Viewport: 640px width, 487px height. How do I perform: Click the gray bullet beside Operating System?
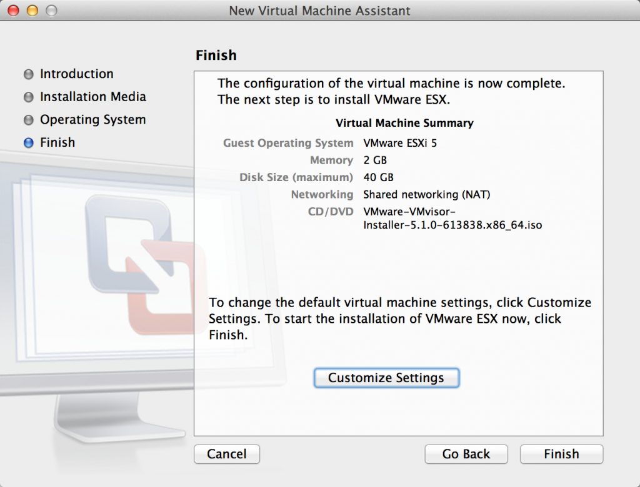coord(29,120)
